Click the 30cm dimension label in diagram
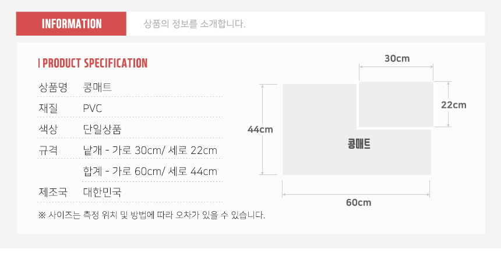 [397, 58]
